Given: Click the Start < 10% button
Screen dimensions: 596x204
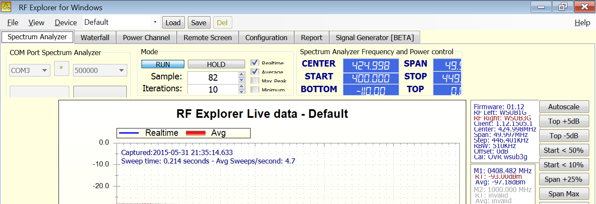Looking at the screenshot, I should [x=564, y=165].
